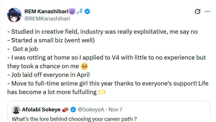
Task: Open the @REMKanashibari handle link
Action: click(x=47, y=19)
